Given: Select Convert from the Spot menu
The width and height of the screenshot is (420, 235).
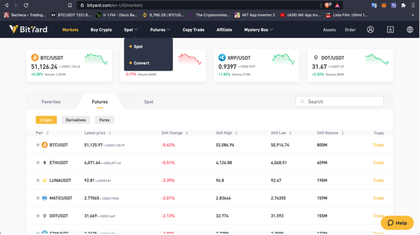Looking at the screenshot, I should pyautogui.click(x=141, y=63).
